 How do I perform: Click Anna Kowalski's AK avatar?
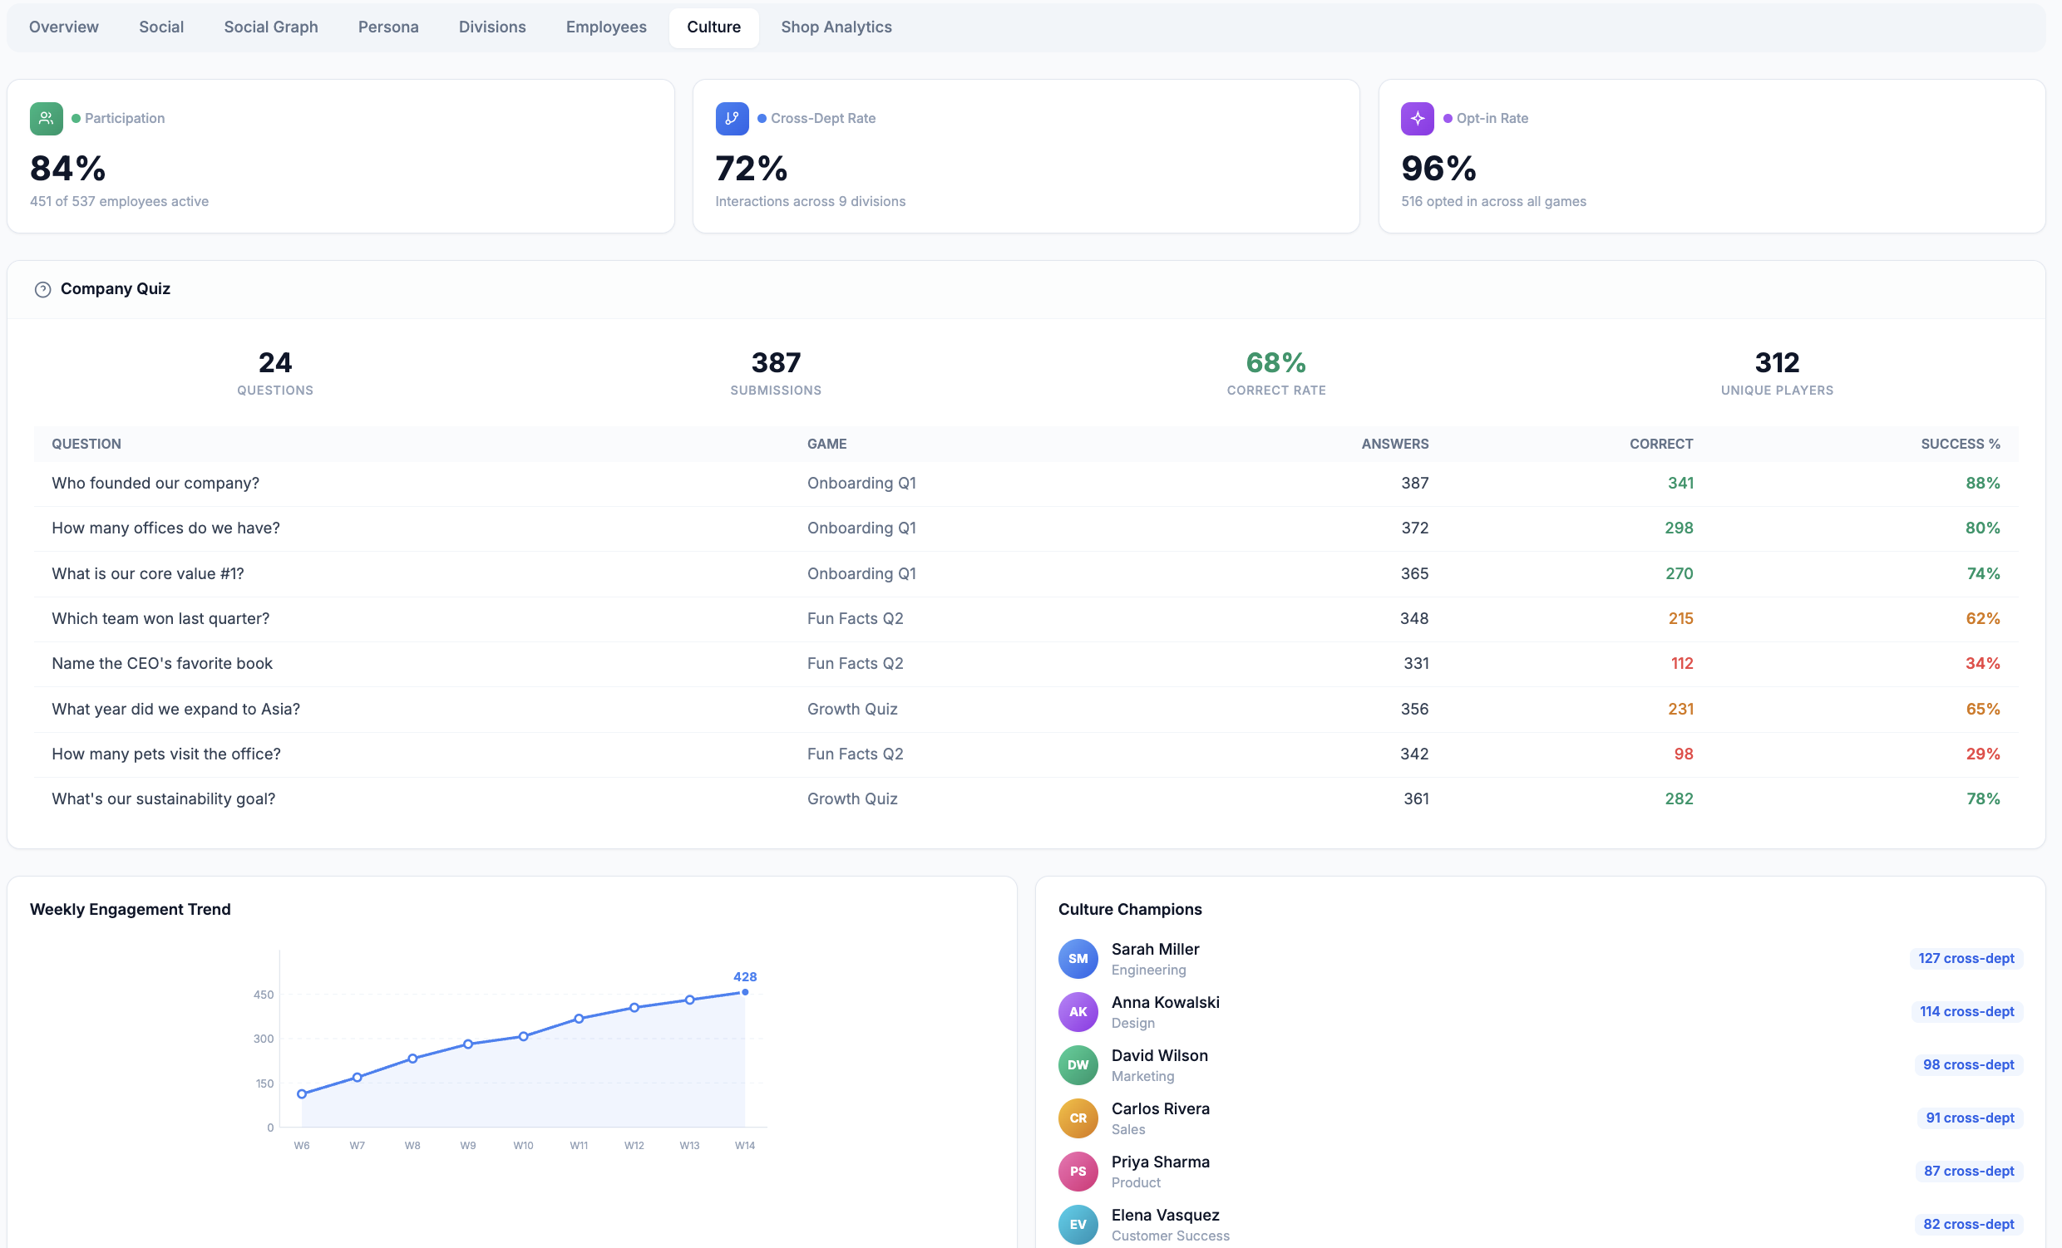click(x=1078, y=1011)
